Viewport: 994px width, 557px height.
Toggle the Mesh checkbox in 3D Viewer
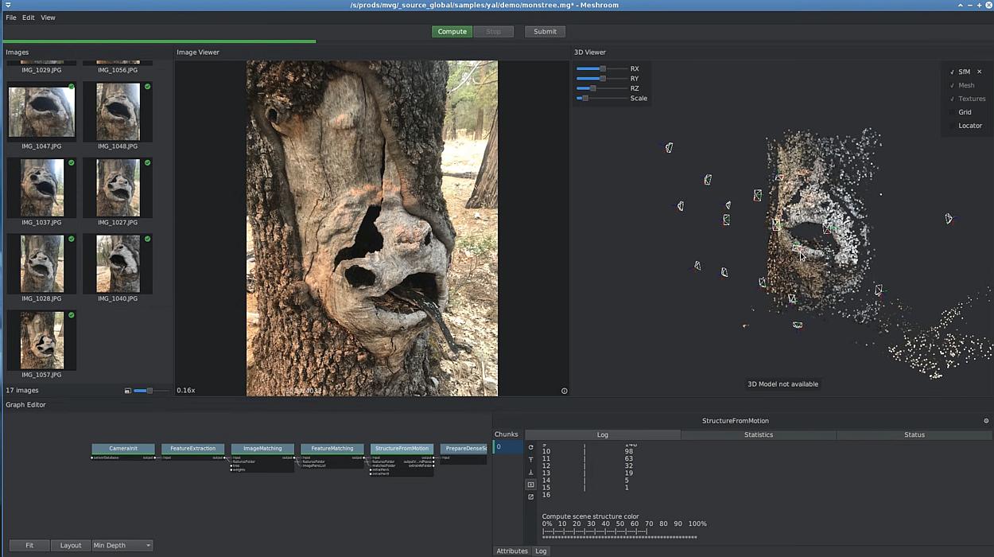pos(952,85)
